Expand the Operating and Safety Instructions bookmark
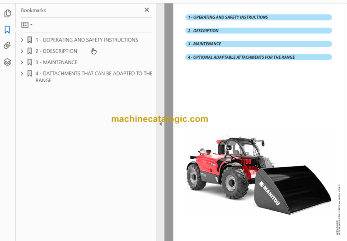 pos(22,40)
